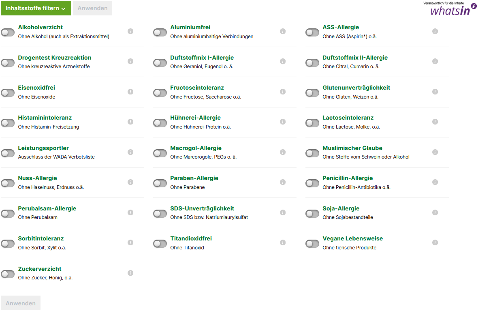This screenshot has height=311, width=478.
Task: Toggle Lactoseintoleranz filter
Action: 312,123
